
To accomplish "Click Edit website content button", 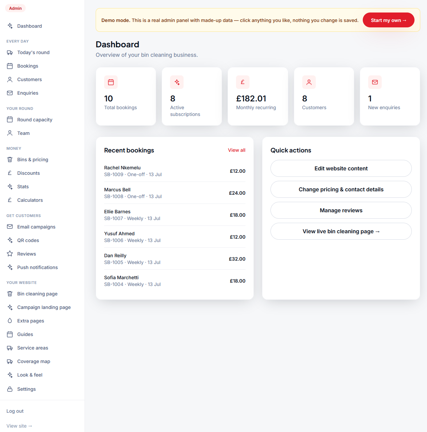I will click(341, 168).
